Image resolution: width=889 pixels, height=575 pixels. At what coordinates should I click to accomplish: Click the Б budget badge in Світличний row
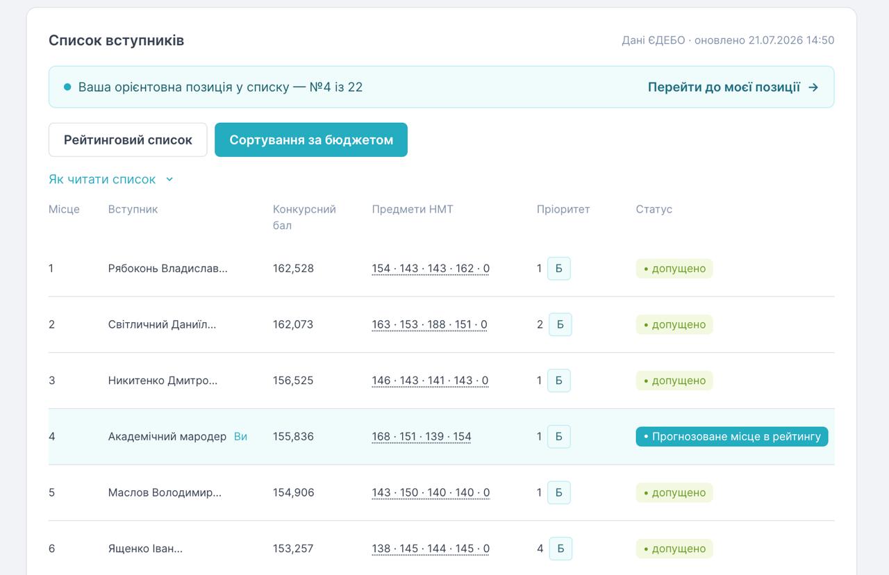(560, 324)
